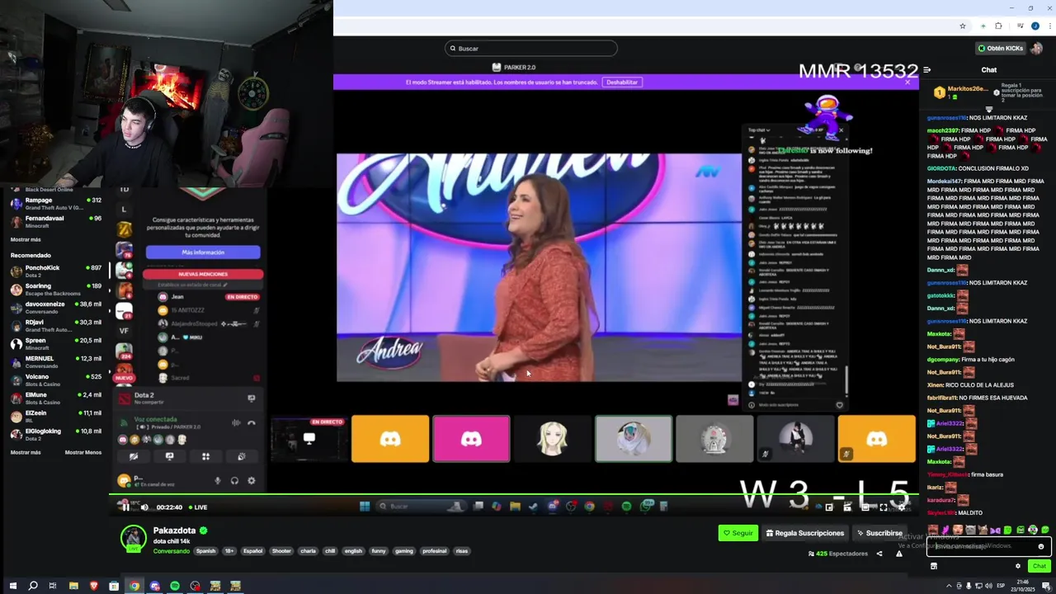Open Windows notification center
Screen dimensions: 1056x594
(1046, 586)
